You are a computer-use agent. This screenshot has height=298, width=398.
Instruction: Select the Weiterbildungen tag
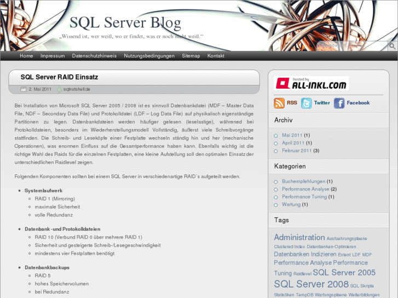pyautogui.click(x=364, y=295)
